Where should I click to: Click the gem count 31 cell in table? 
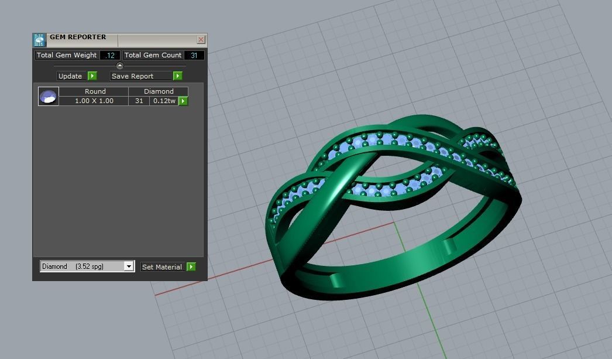[139, 101]
